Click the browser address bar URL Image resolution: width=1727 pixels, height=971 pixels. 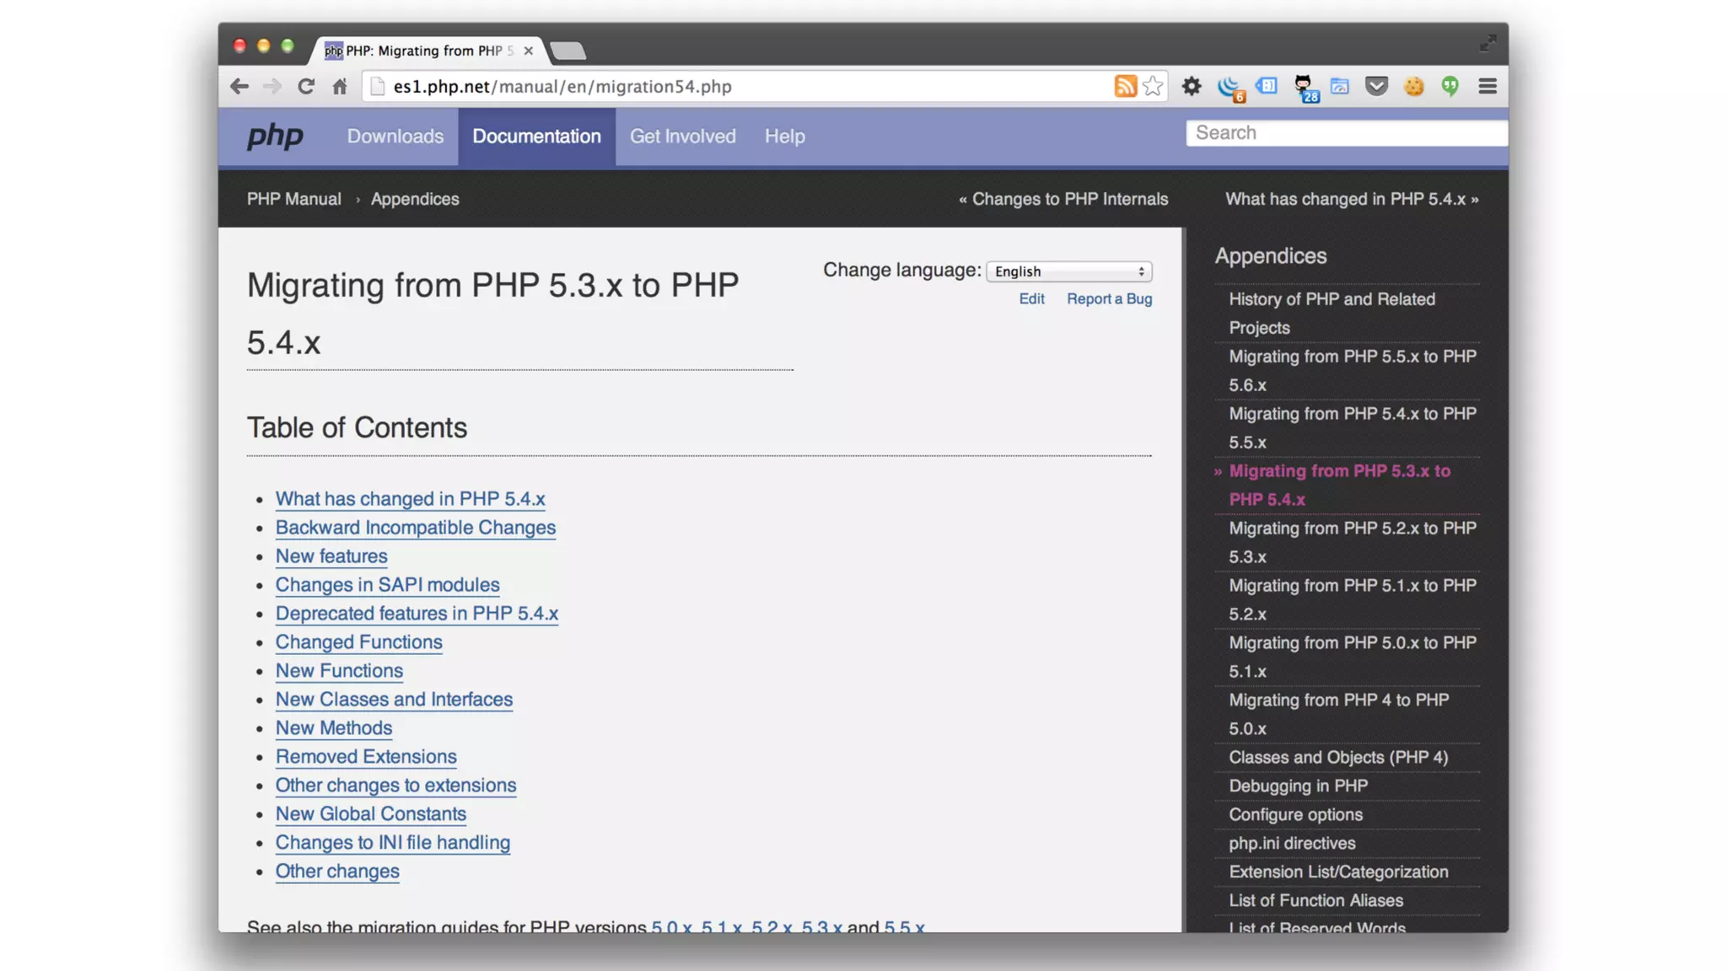(562, 86)
